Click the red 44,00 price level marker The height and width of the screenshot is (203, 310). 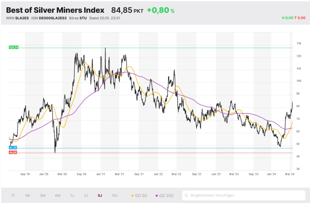tap(12, 152)
